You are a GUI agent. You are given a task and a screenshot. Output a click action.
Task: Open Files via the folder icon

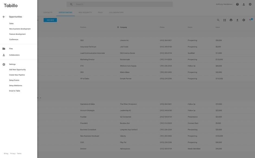pos(4,49)
